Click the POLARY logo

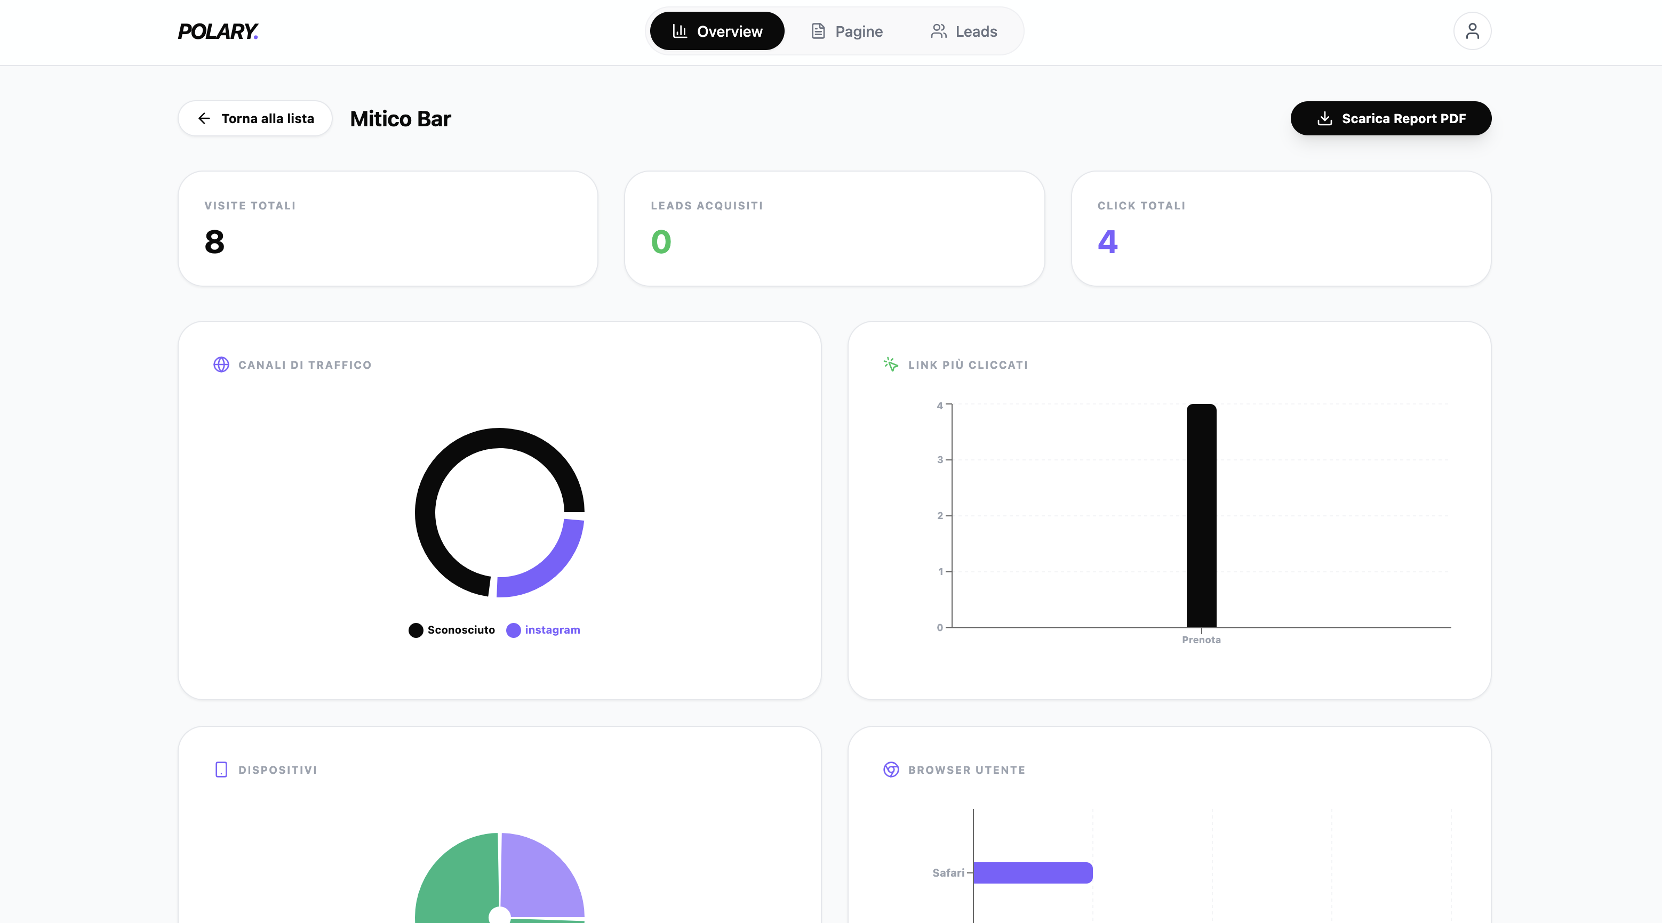[x=219, y=30]
